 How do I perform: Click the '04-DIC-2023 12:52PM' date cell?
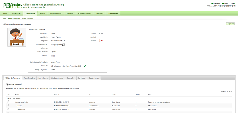pos(61,102)
